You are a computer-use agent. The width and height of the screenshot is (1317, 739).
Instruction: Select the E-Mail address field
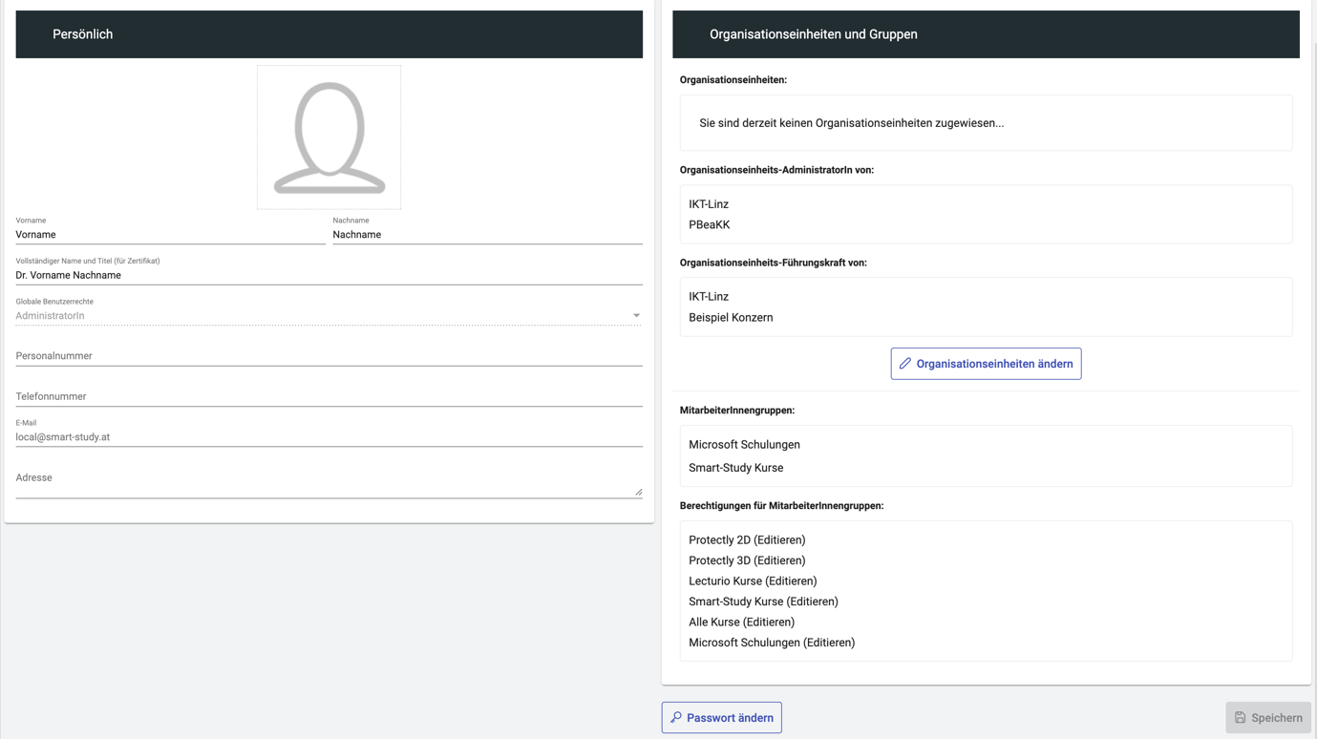329,437
